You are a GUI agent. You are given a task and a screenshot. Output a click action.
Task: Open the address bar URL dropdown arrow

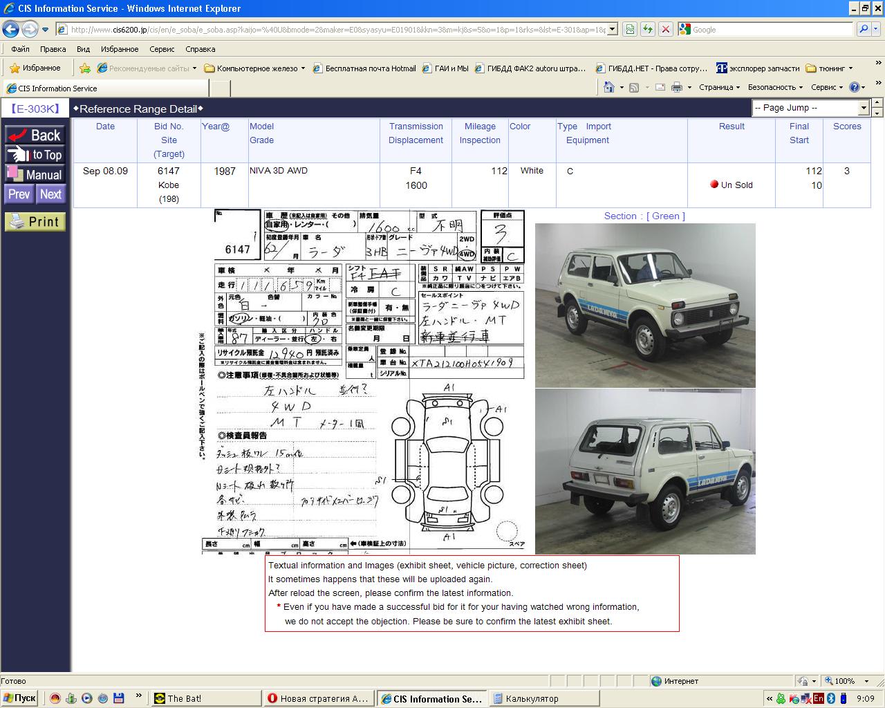point(612,30)
